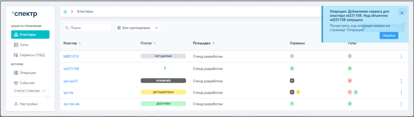Viewport: 414px width, 117px height.
Task: Sort table by Статус column
Action: pyautogui.click(x=148, y=43)
